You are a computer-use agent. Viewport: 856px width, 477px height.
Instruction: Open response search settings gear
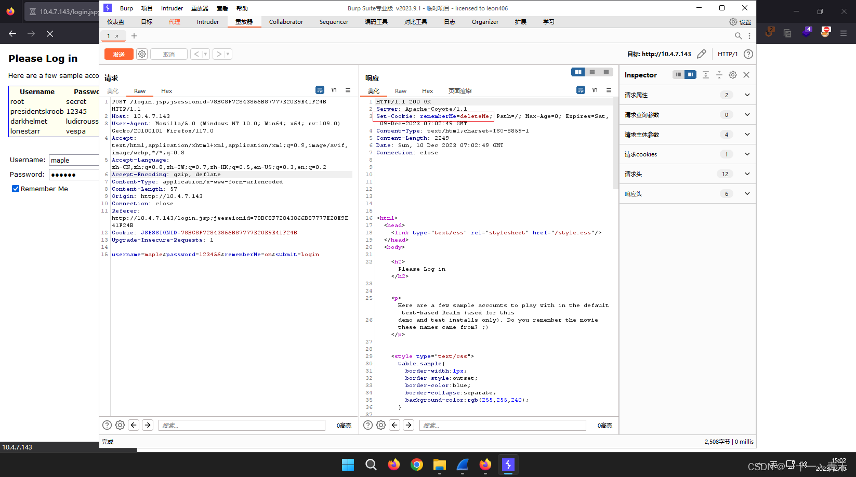tap(381, 425)
